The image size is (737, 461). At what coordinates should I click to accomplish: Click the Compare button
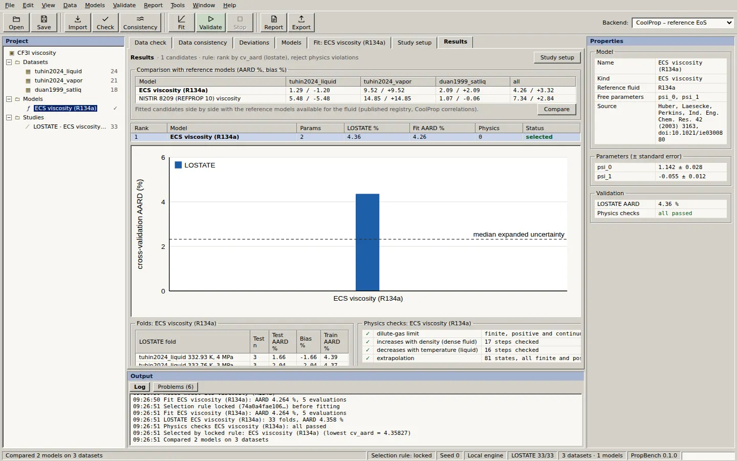click(x=557, y=109)
